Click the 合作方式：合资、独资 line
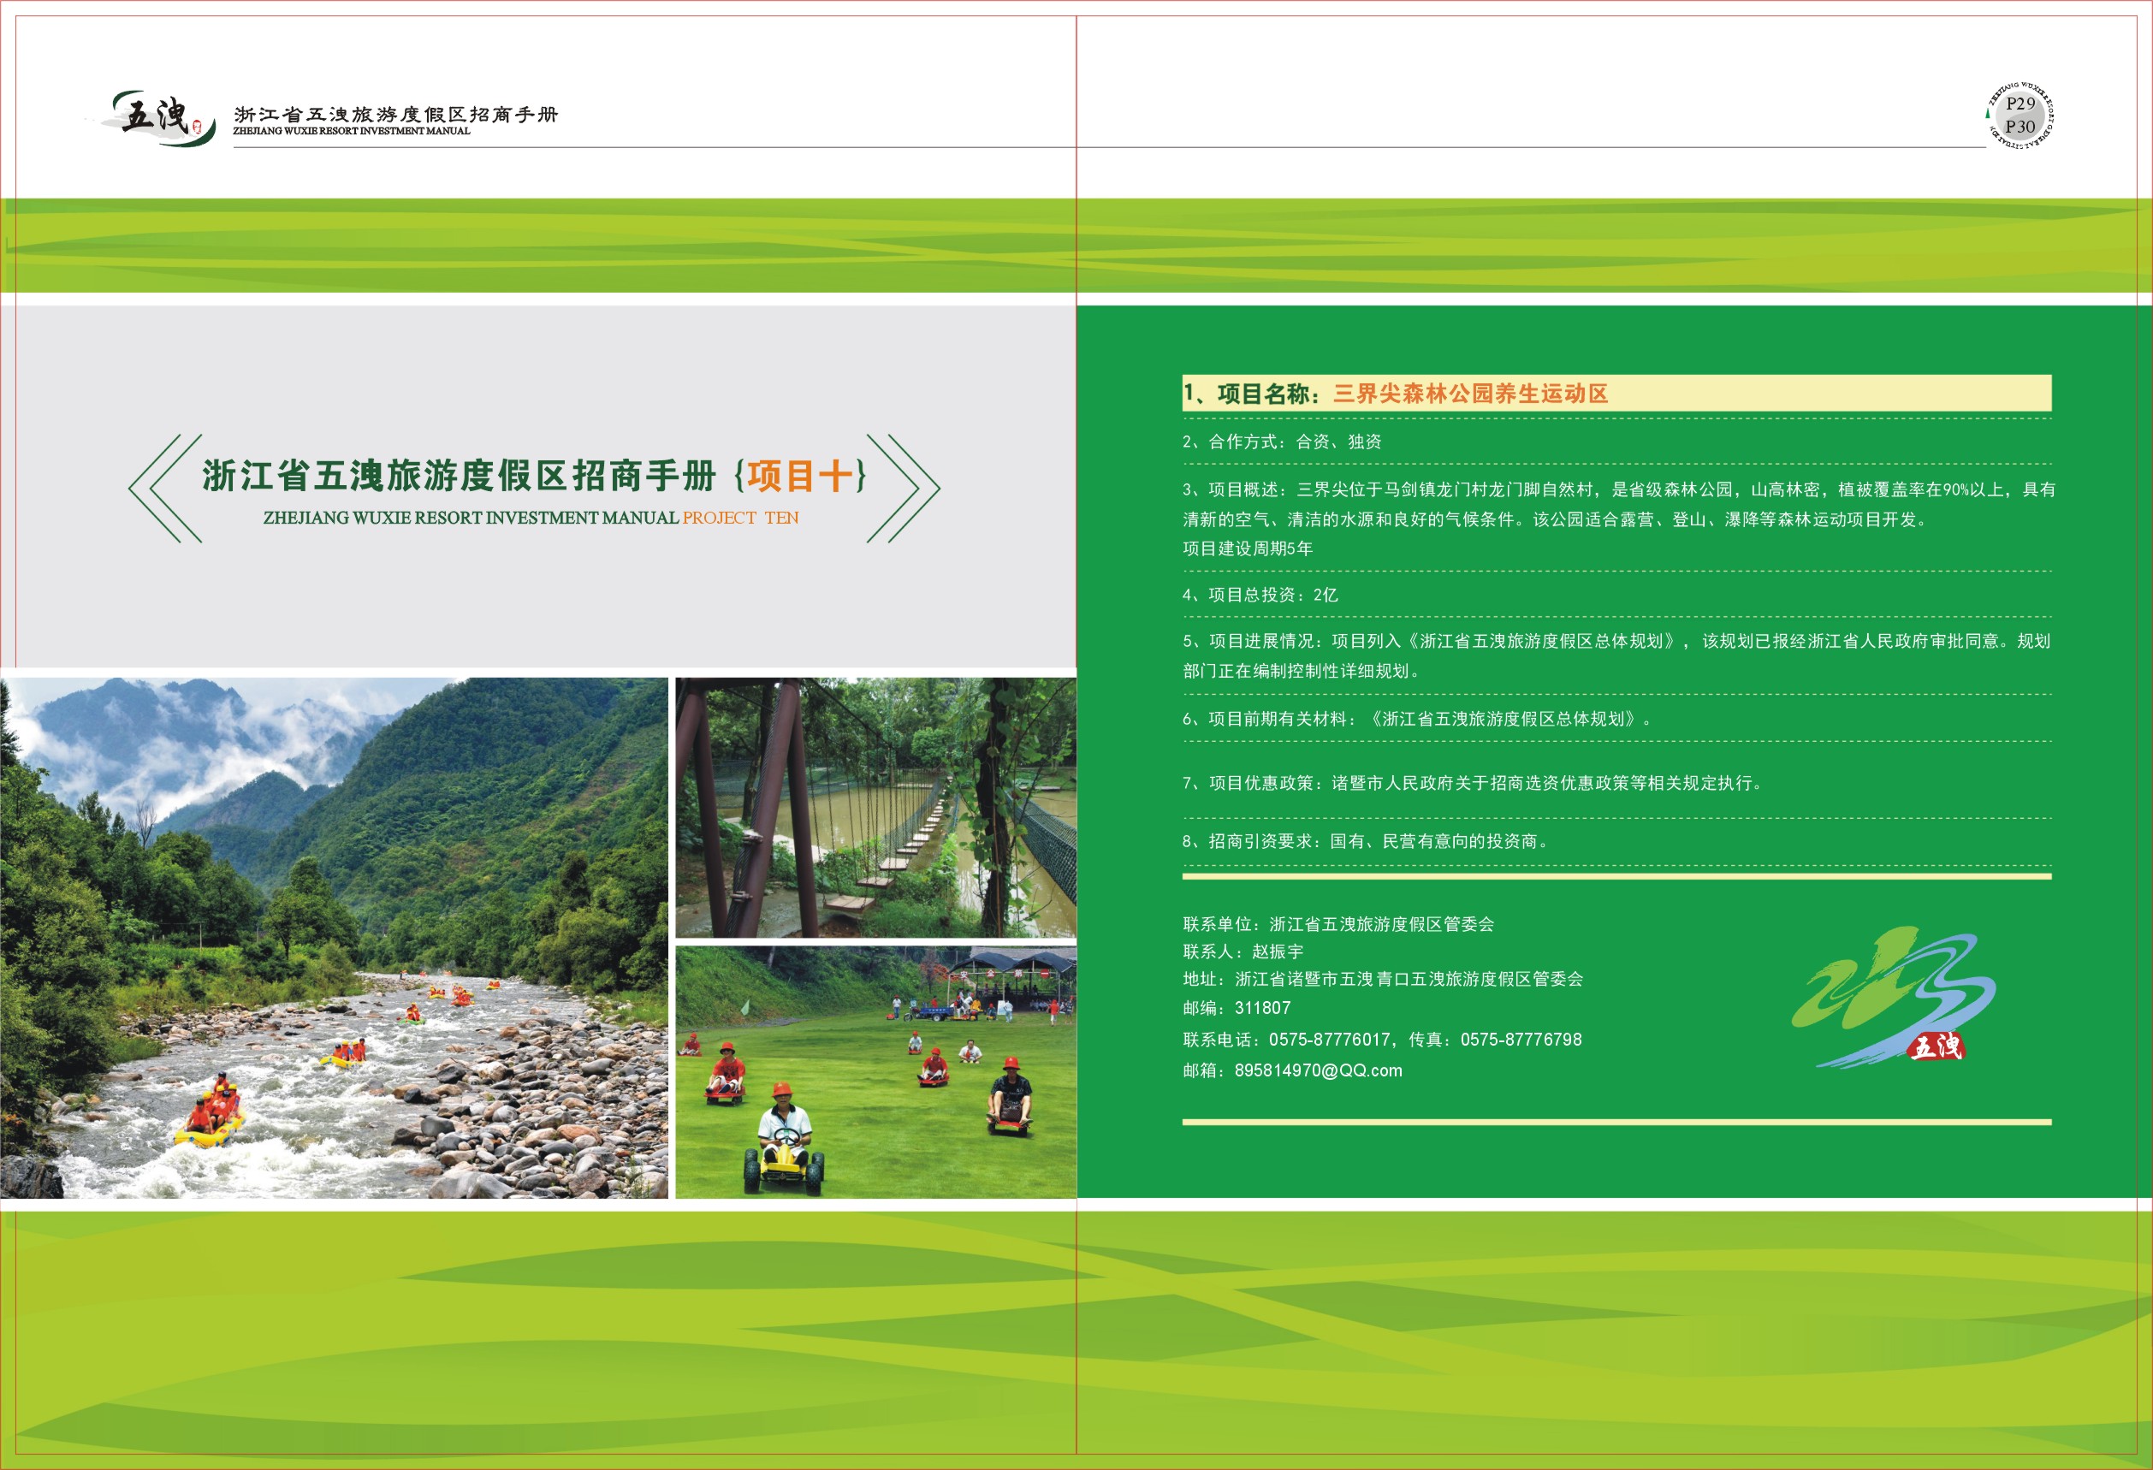The height and width of the screenshot is (1470, 2153). coord(1281,442)
